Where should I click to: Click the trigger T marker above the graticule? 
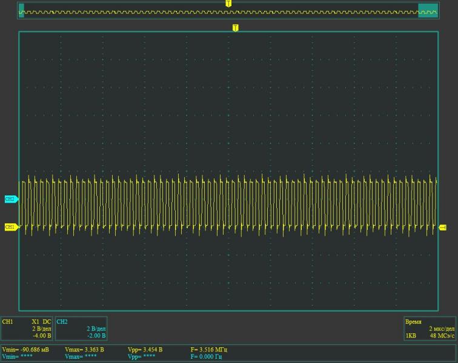pyautogui.click(x=235, y=28)
